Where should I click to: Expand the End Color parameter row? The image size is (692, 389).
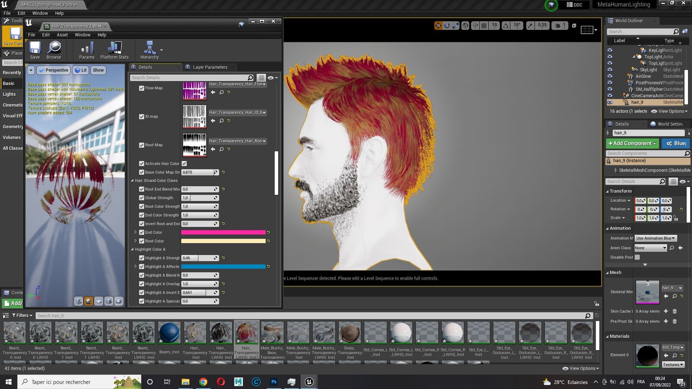click(x=135, y=233)
